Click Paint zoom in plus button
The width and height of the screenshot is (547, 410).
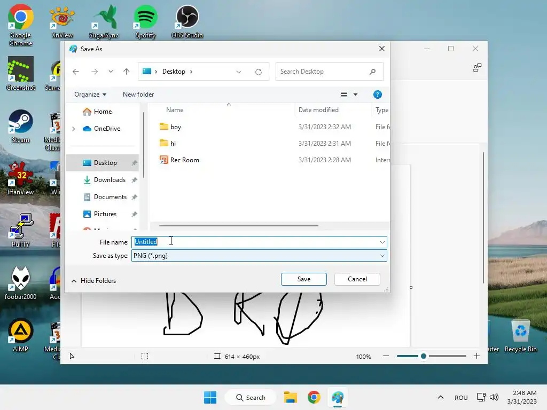point(476,356)
